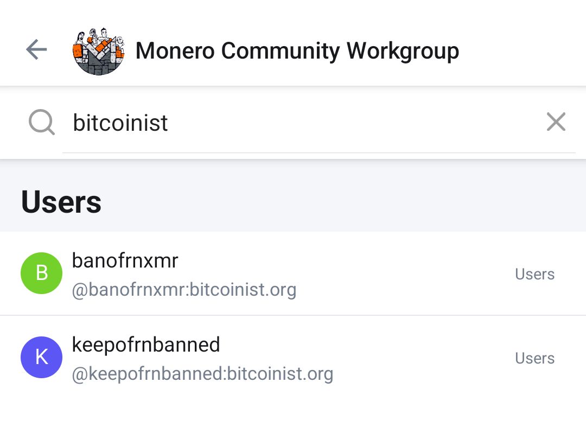Click the "Users" label beside banofrnxmr
The height and width of the screenshot is (433, 586).
pyautogui.click(x=534, y=274)
